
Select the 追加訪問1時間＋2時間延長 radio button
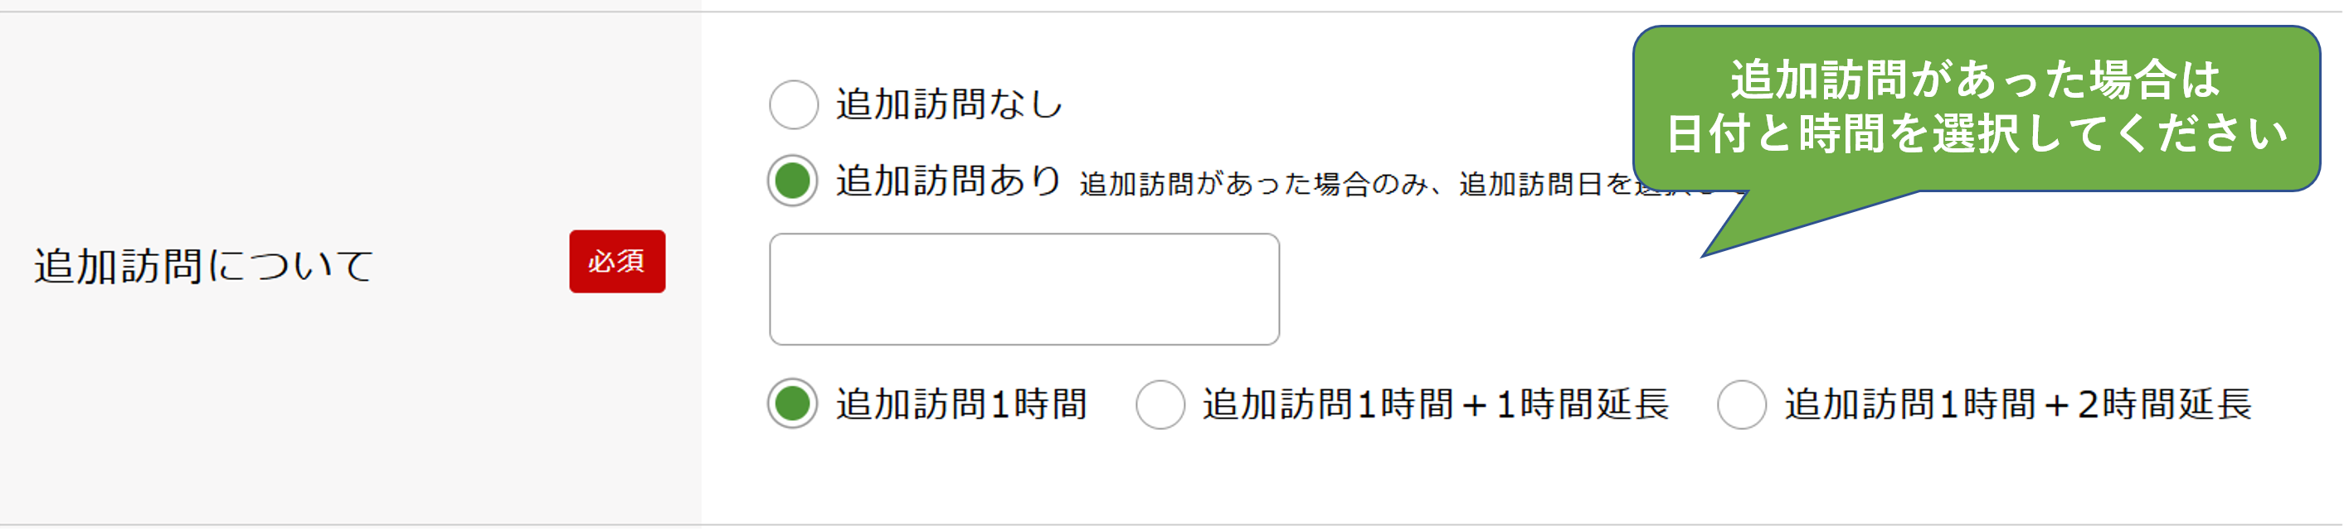pyautogui.click(x=1741, y=404)
